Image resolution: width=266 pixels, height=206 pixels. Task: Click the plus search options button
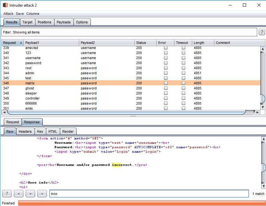click(x=30, y=194)
